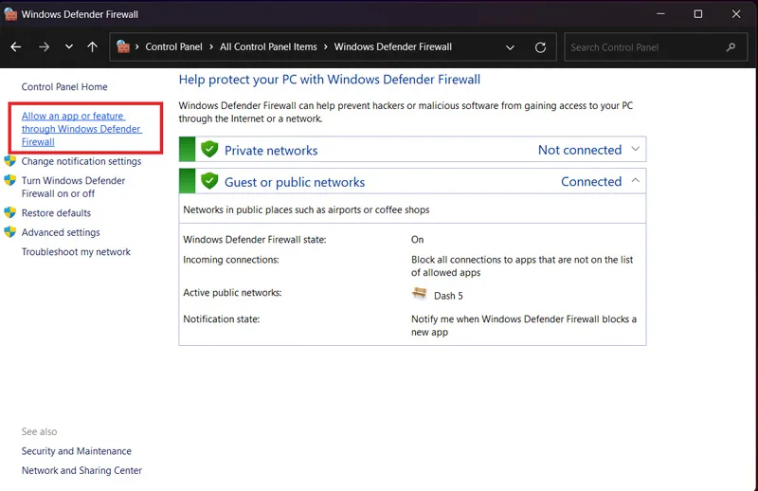
Task: Select All Control Panel Items breadcrumb
Action: click(268, 47)
